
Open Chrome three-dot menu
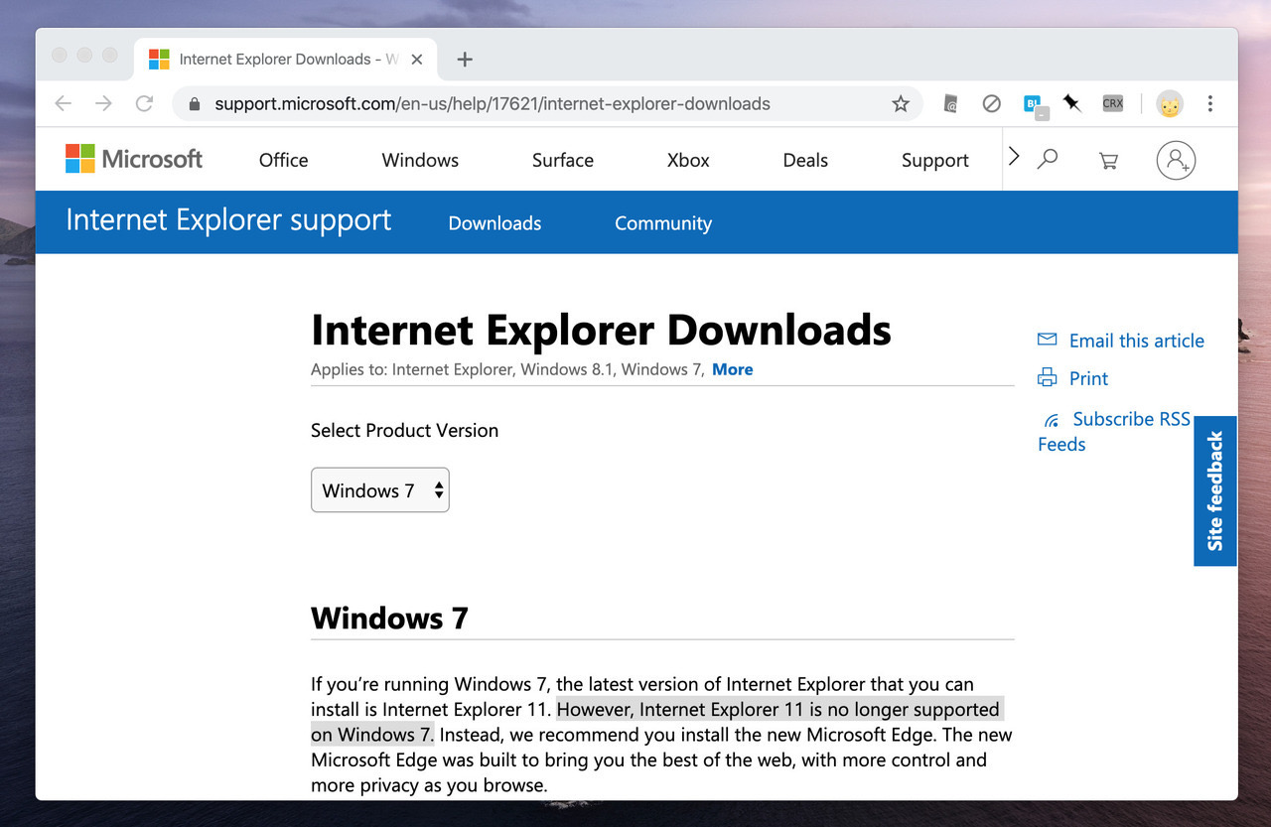[x=1209, y=103]
